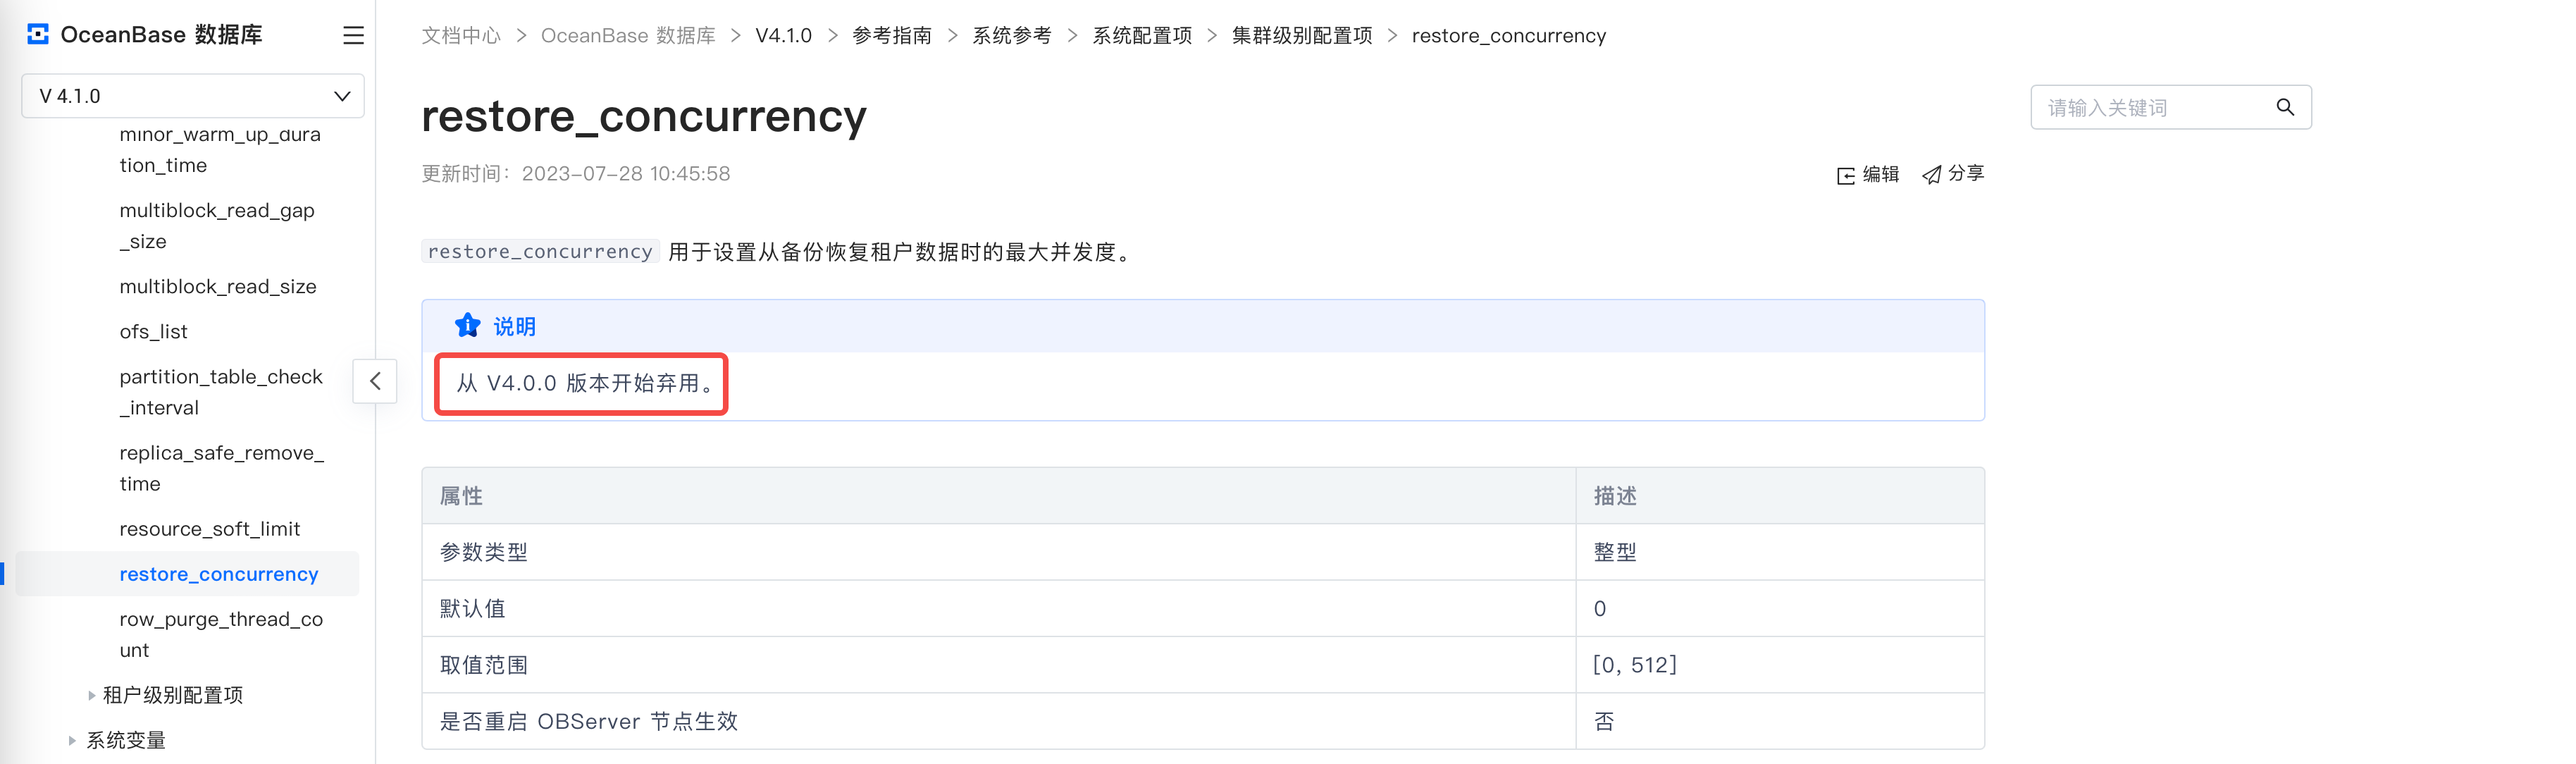Select multiblock_read_gap_size in sidebar

[217, 226]
